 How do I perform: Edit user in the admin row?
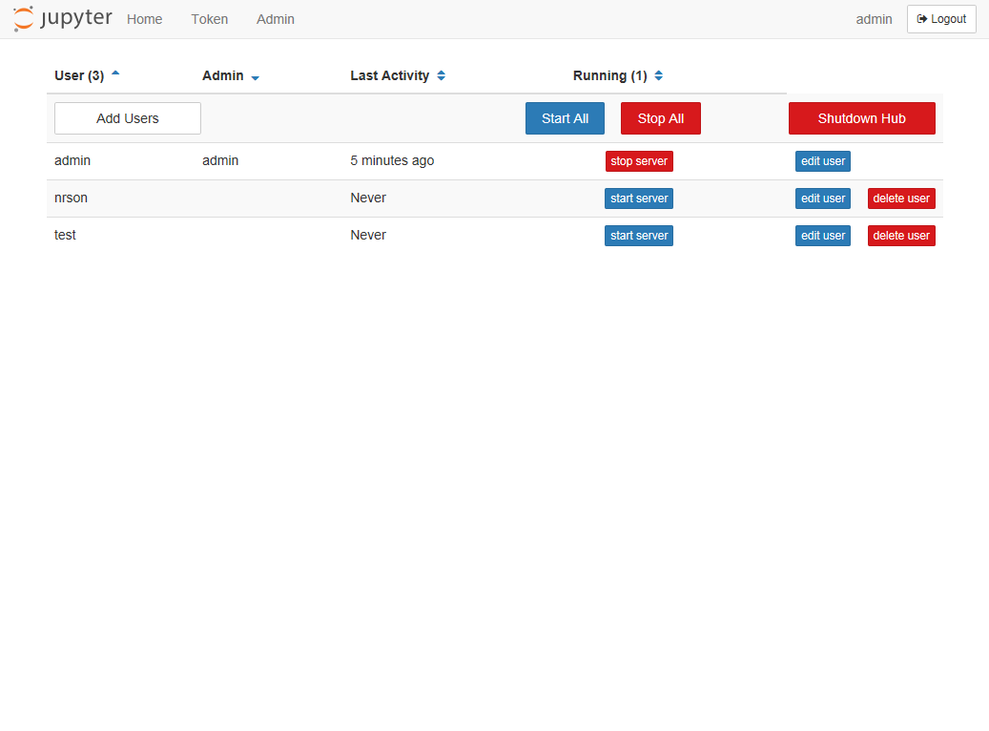pos(822,161)
